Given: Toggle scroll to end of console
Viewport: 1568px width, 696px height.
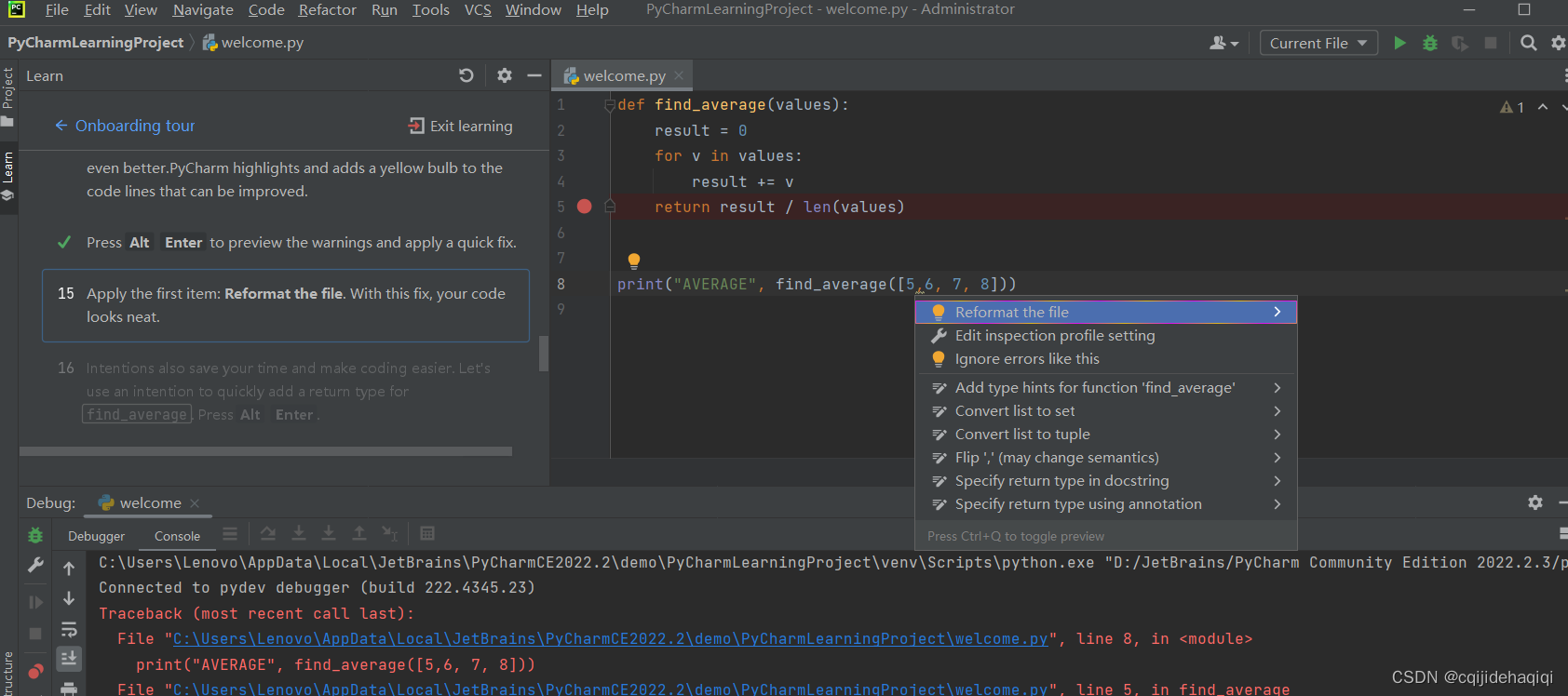Looking at the screenshot, I should pyautogui.click(x=69, y=659).
